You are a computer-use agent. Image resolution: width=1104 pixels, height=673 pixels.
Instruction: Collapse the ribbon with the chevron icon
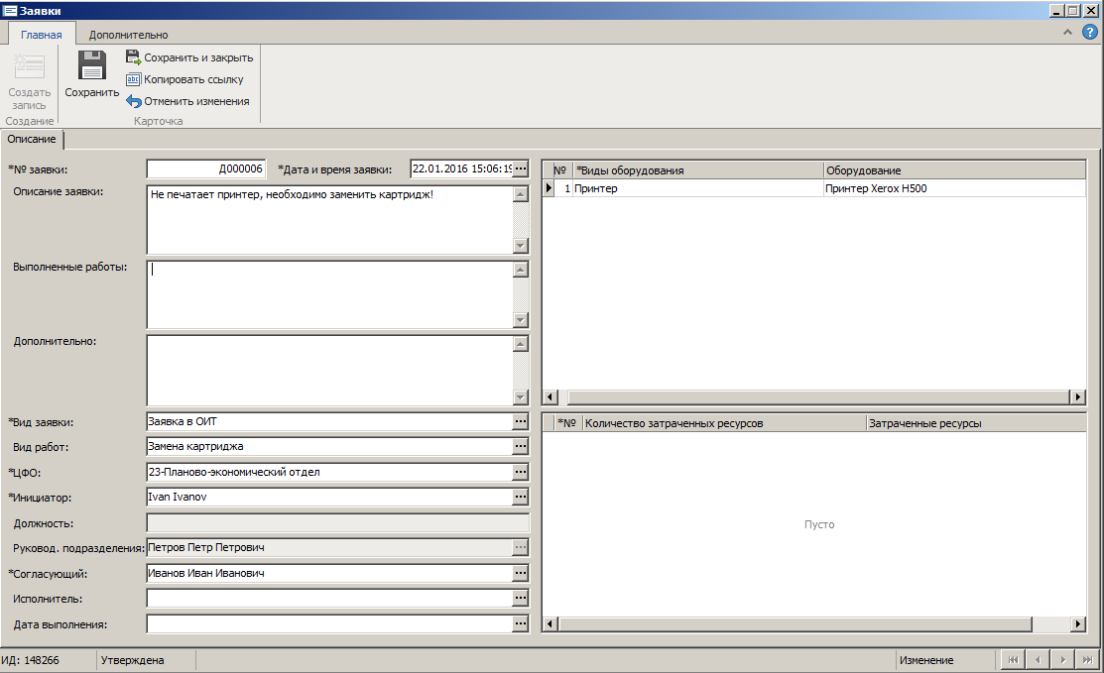1067,33
